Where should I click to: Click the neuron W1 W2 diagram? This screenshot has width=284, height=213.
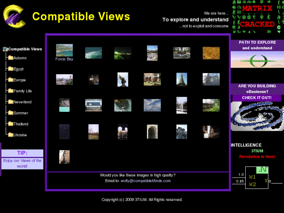[x=257, y=178]
